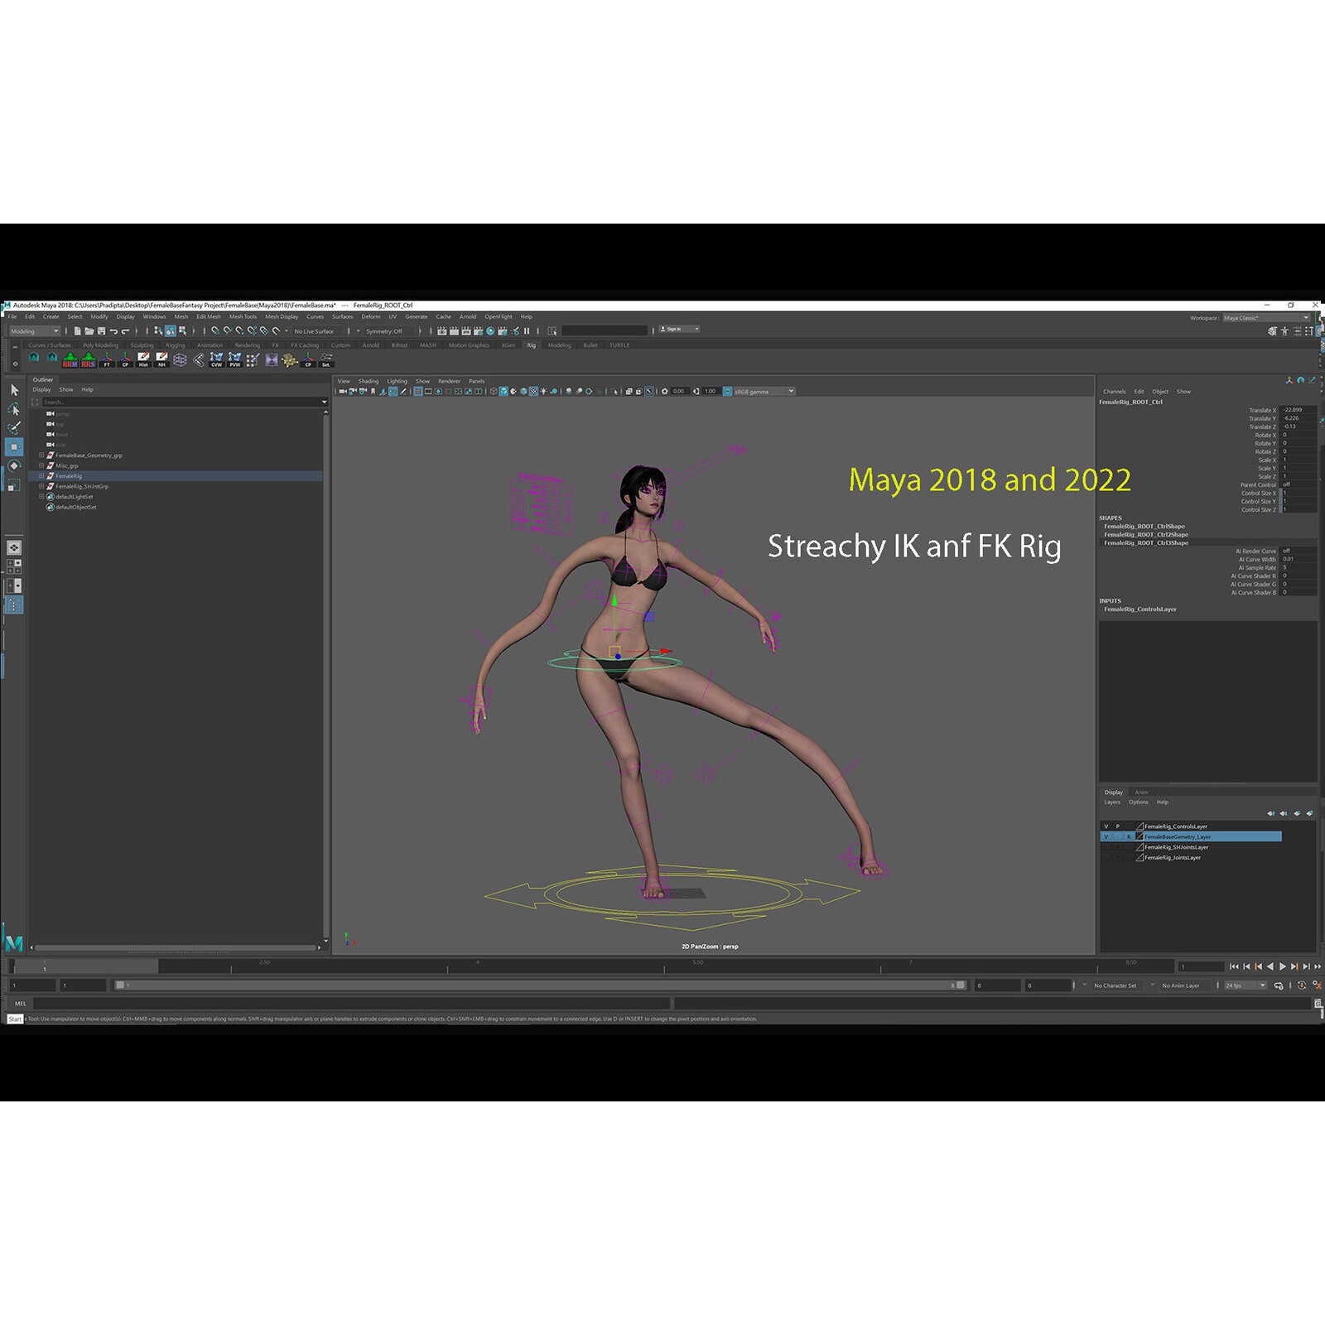
Task: Toggle visibility of FemaleBaseGemetry_Layer
Action: point(1106,836)
